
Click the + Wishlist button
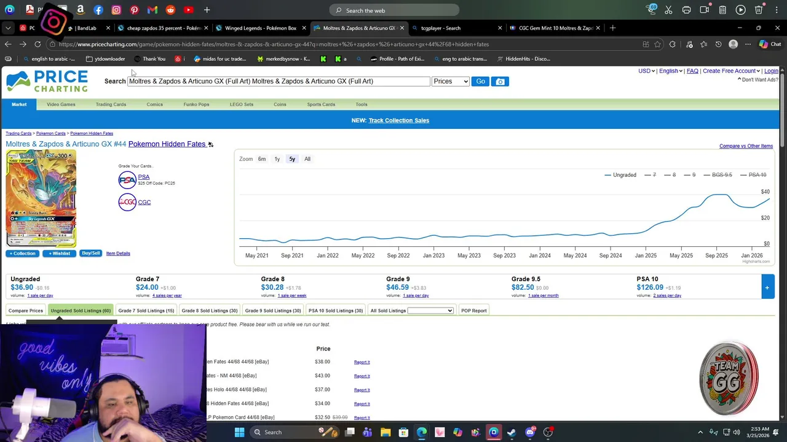[59, 254]
